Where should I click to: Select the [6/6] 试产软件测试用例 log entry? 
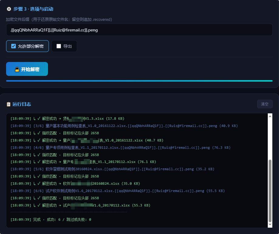tap(117, 191)
